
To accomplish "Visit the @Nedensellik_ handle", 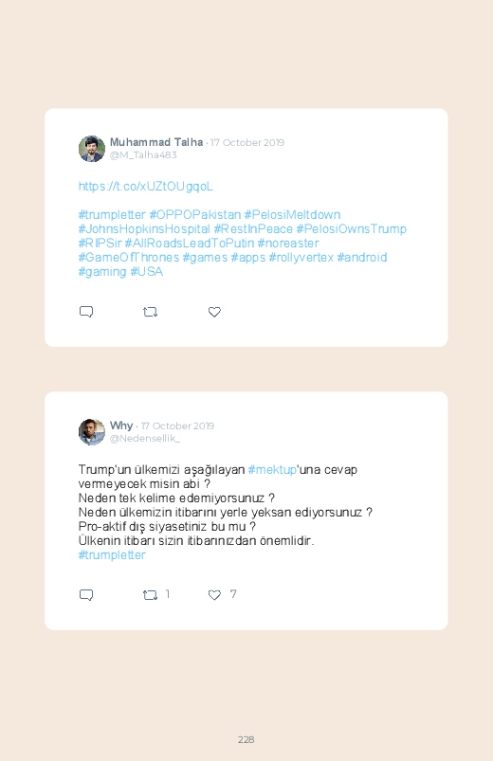I will (x=145, y=438).
